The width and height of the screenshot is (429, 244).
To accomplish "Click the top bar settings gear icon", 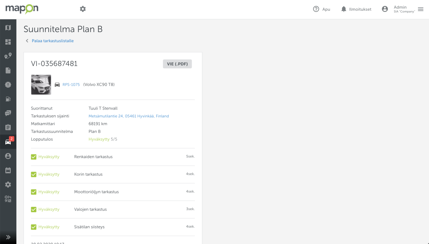I will 83,9.
